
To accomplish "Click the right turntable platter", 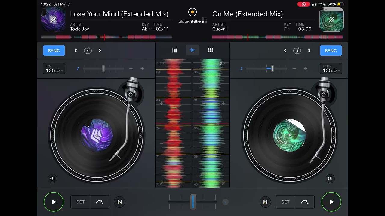I will point(290,135).
